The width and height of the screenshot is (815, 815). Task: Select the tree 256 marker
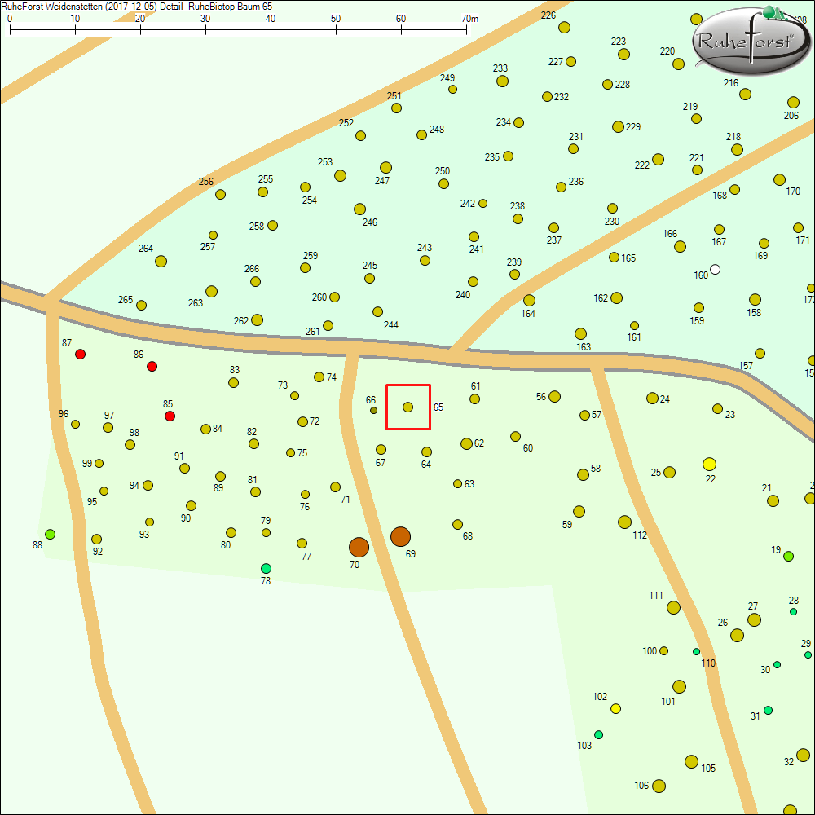pyautogui.click(x=220, y=194)
